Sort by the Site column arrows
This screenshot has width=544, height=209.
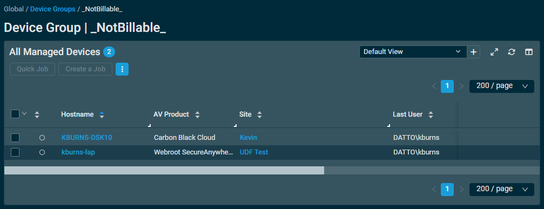[259, 114]
